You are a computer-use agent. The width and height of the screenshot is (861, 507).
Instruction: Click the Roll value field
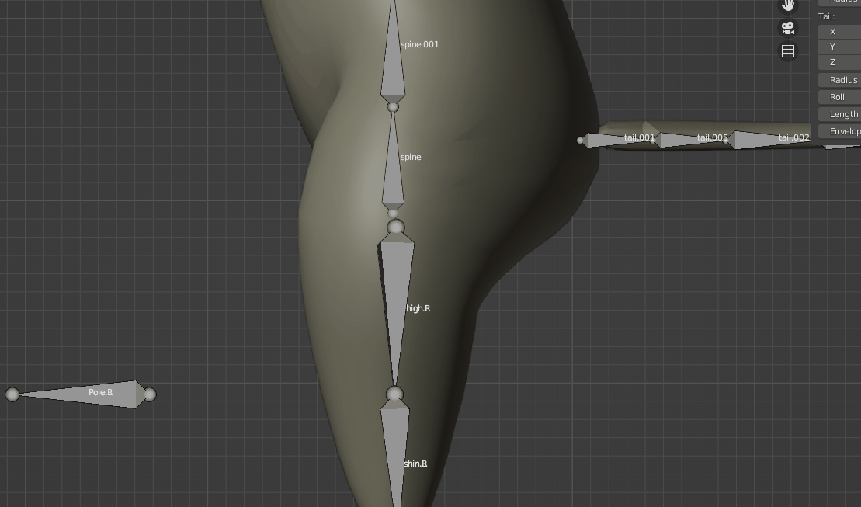point(839,97)
